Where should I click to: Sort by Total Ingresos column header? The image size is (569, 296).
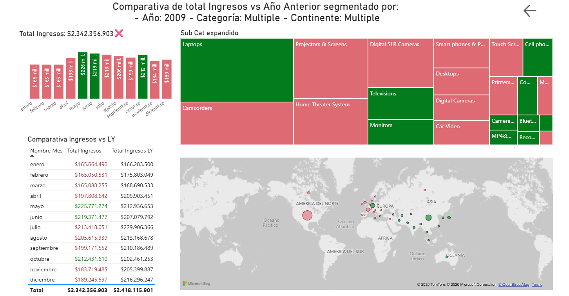[x=84, y=151]
